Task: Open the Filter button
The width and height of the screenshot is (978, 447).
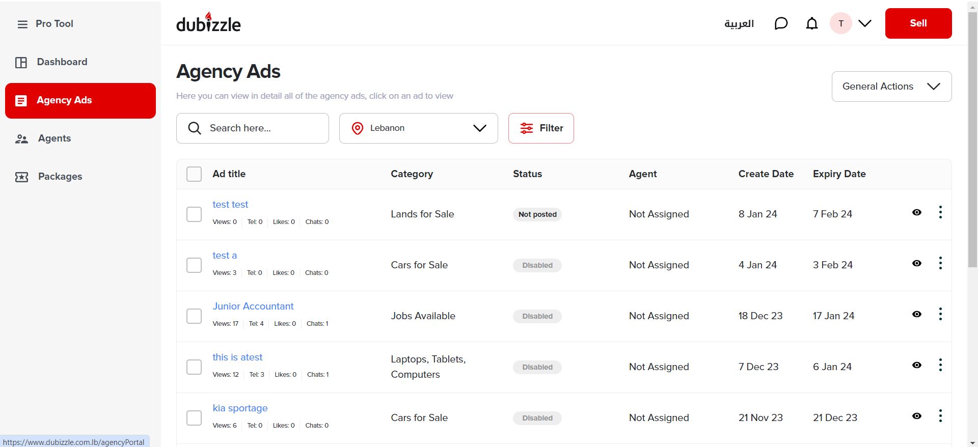Action: [541, 128]
